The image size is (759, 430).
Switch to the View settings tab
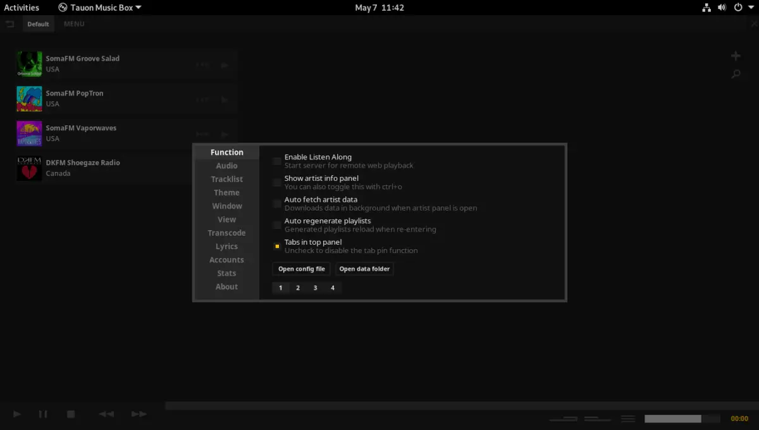click(x=227, y=219)
